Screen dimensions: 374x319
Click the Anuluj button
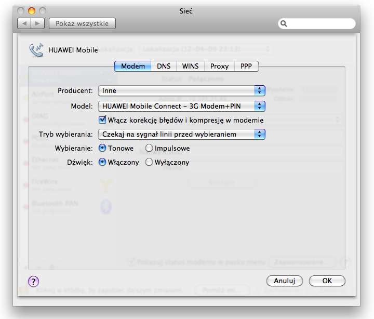(x=285, y=281)
